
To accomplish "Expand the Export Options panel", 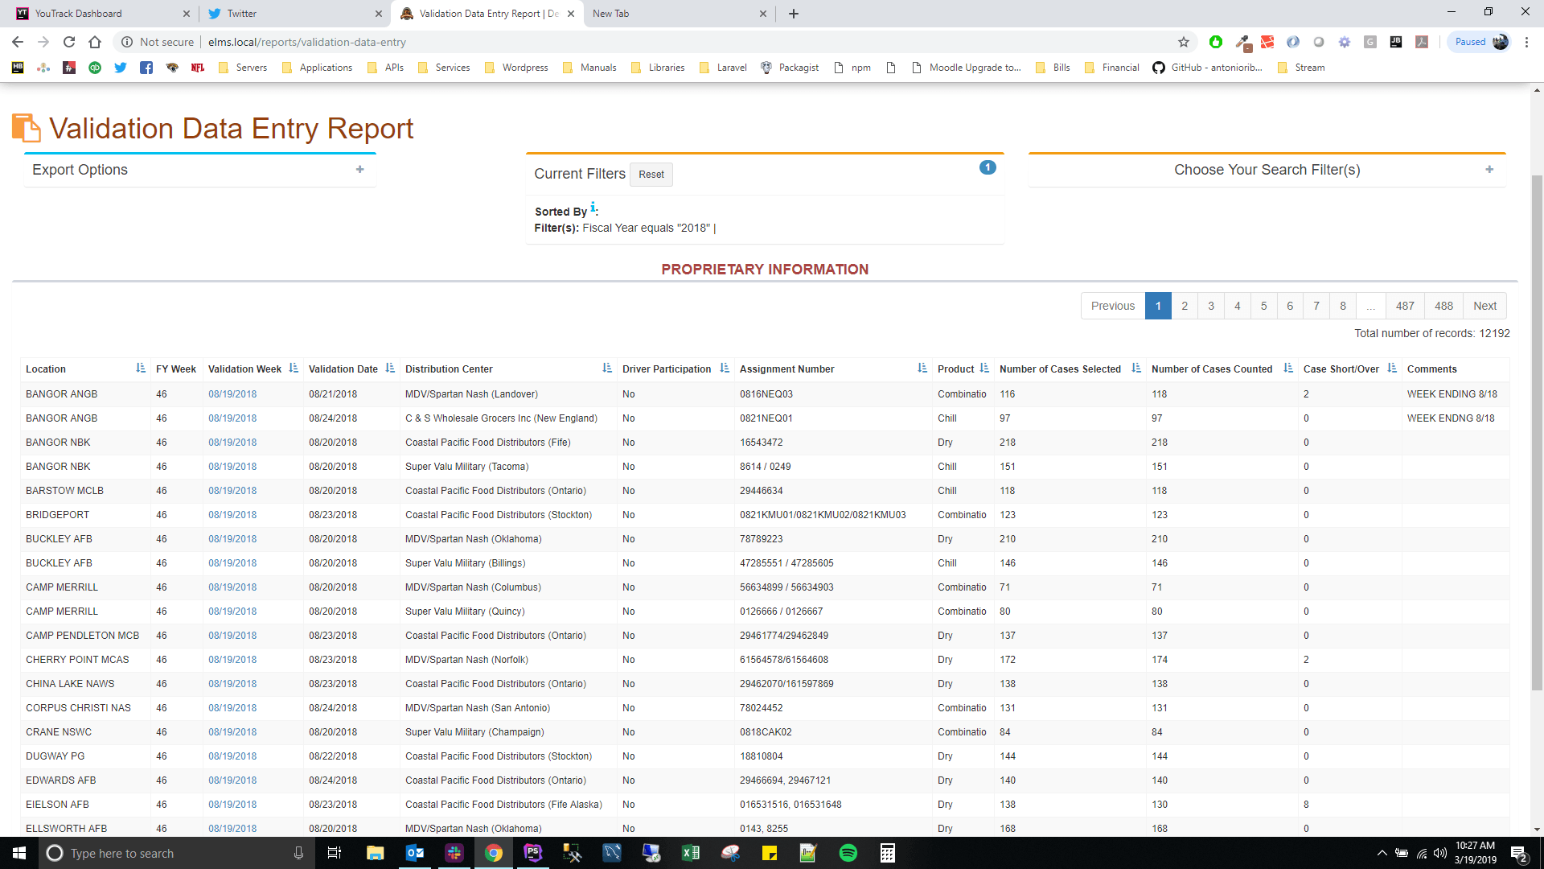I will pos(360,170).
